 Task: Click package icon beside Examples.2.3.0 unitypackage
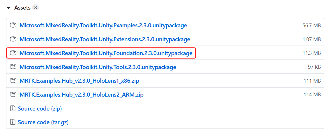13,25
